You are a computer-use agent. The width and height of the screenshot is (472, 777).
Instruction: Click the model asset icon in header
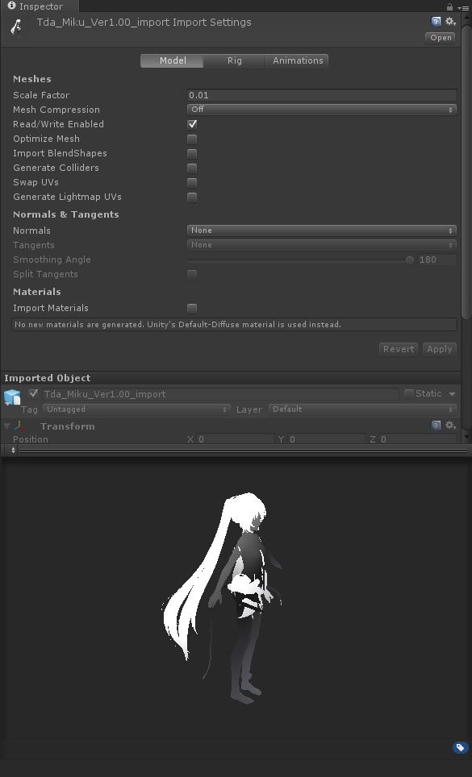point(17,27)
